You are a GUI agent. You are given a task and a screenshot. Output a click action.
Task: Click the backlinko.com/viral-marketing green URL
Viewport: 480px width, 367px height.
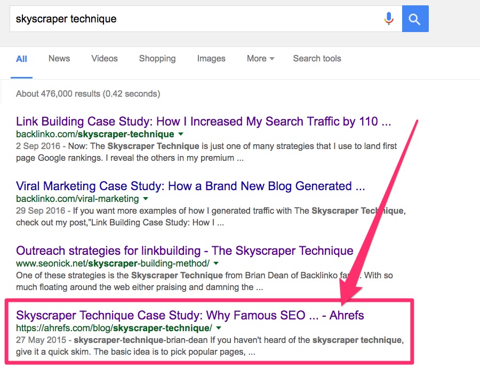(77, 199)
